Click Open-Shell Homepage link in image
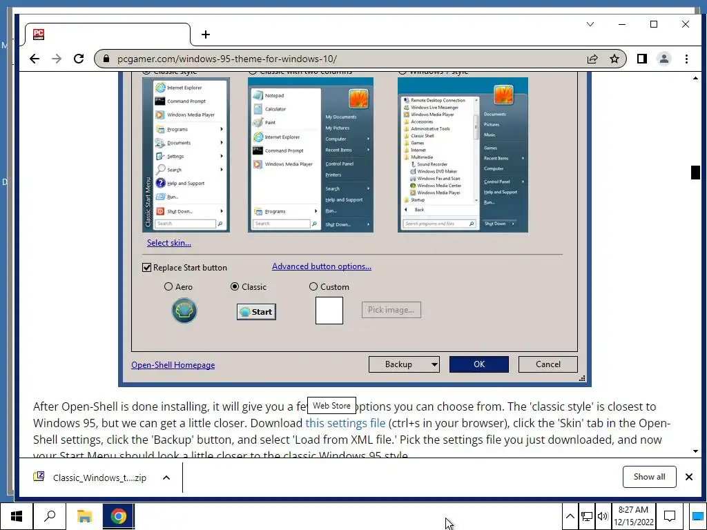Image resolution: width=707 pixels, height=530 pixels. click(x=173, y=365)
